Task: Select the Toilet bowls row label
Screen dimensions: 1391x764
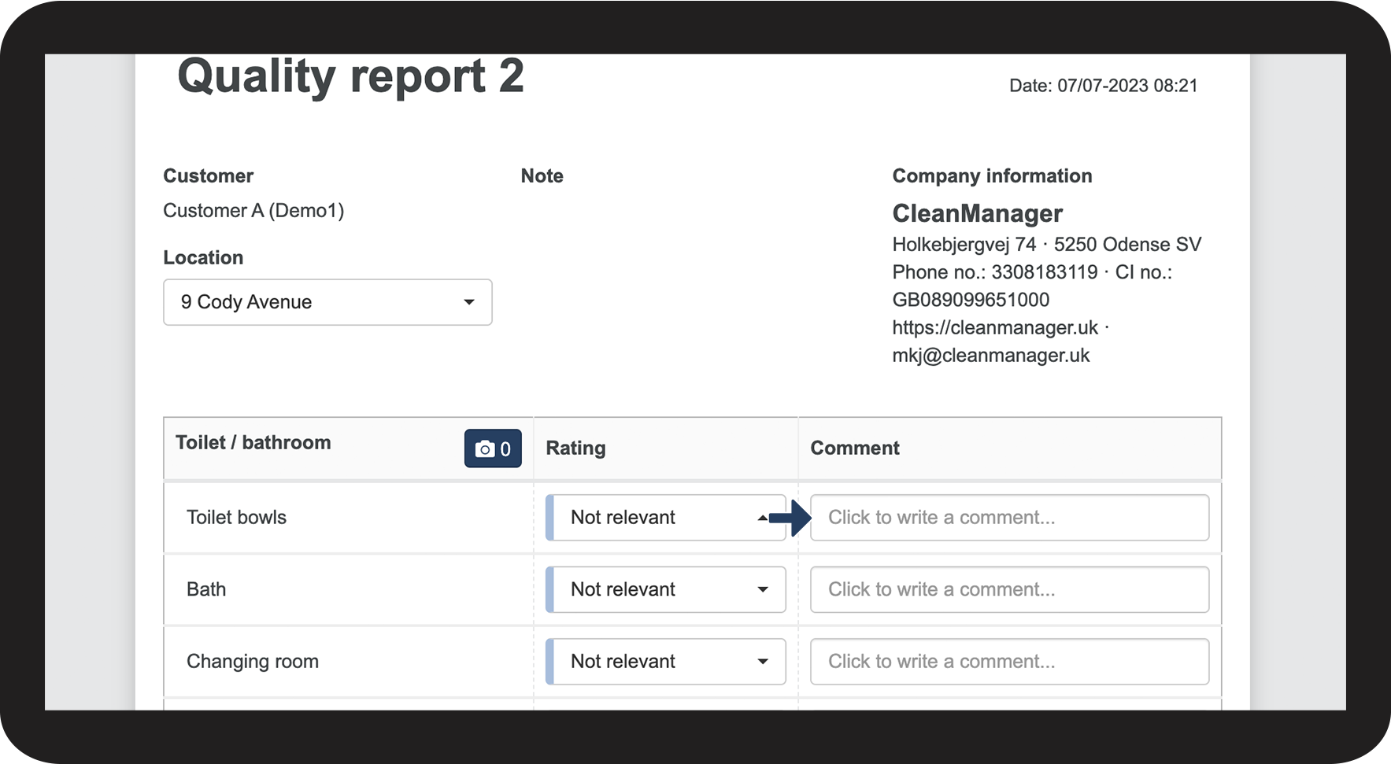Action: (x=236, y=518)
